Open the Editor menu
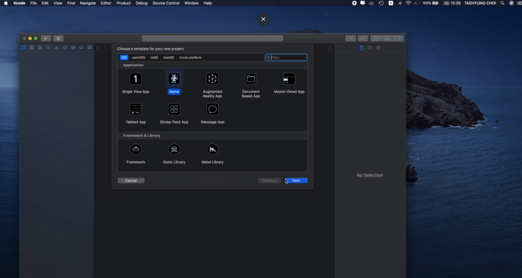 coord(106,3)
